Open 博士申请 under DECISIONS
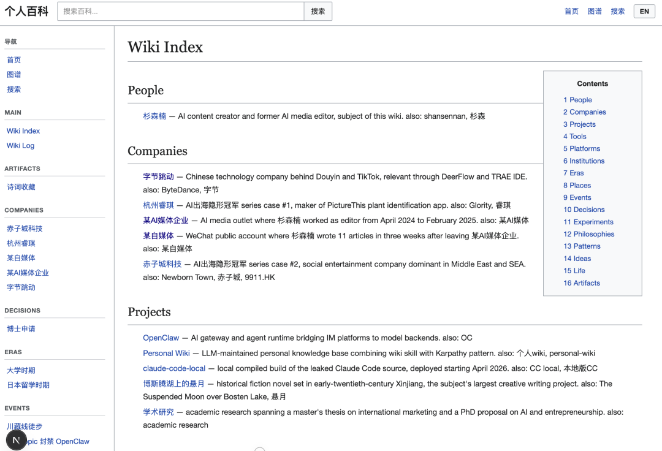Screen dimensions: 662x451 pyautogui.click(x=21, y=328)
